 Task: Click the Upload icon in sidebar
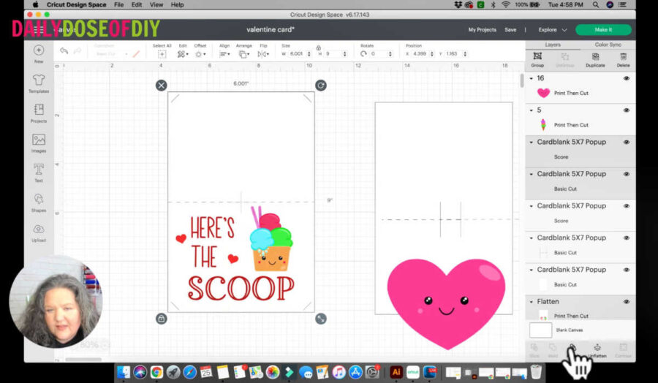pyautogui.click(x=39, y=231)
